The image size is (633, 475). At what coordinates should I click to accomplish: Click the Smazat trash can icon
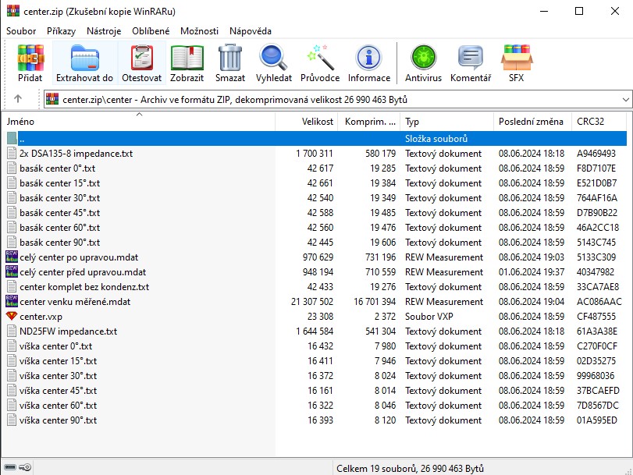coord(230,58)
